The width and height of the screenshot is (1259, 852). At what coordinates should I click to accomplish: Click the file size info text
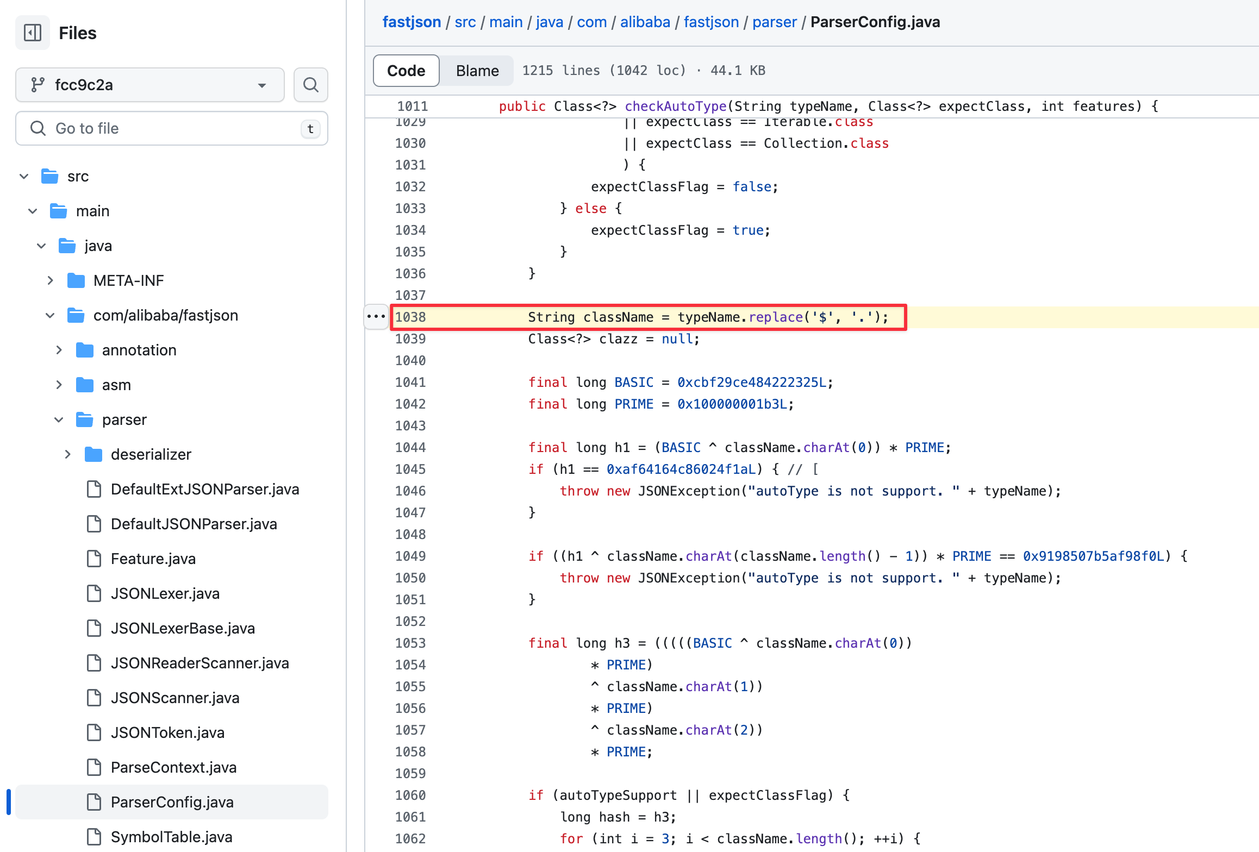click(644, 71)
